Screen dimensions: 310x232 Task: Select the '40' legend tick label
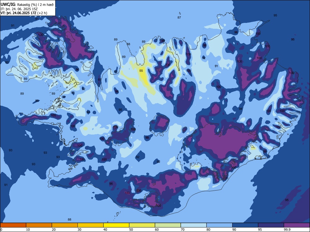(105, 230)
